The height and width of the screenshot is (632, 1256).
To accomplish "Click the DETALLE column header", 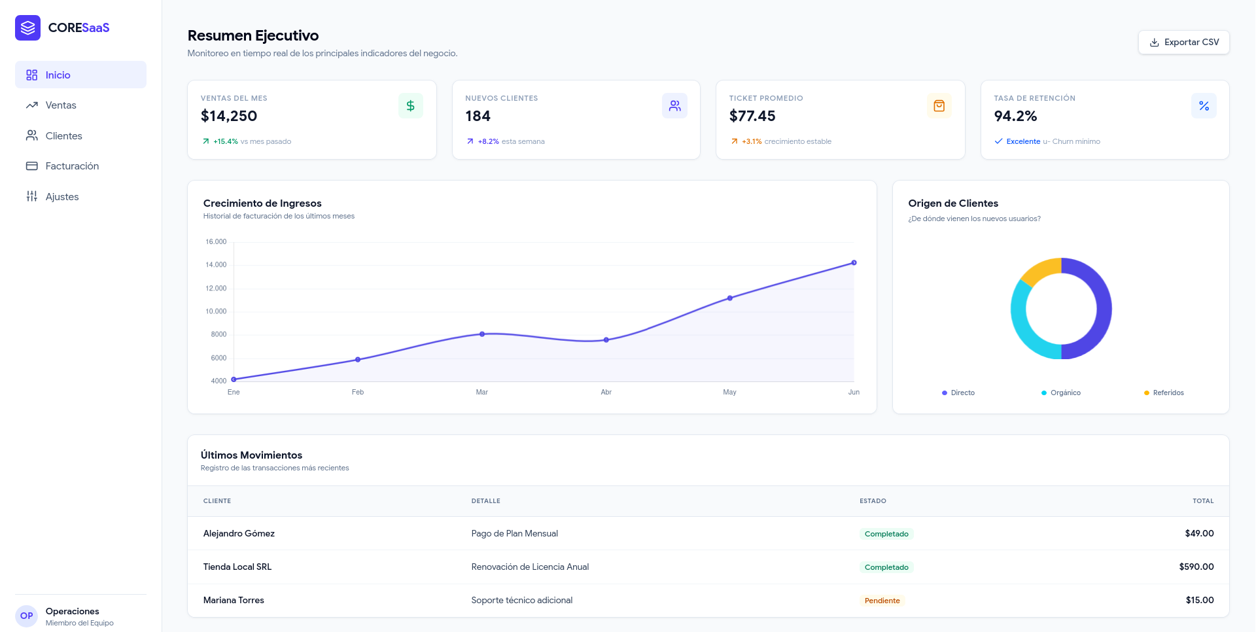I will tap(486, 501).
